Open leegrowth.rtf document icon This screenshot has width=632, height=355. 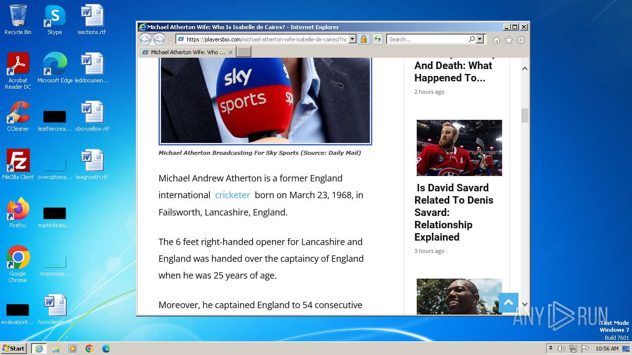click(x=92, y=165)
